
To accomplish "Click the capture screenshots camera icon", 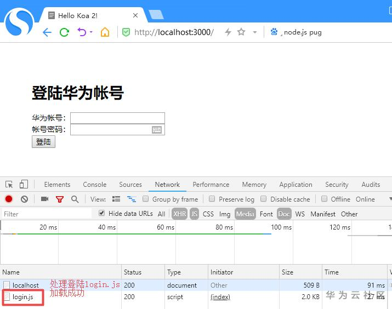I will [x=44, y=199].
